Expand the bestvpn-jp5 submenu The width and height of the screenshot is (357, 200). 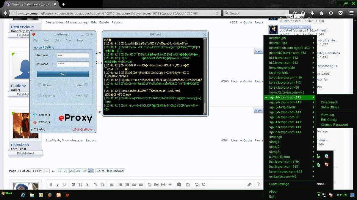point(290,38)
